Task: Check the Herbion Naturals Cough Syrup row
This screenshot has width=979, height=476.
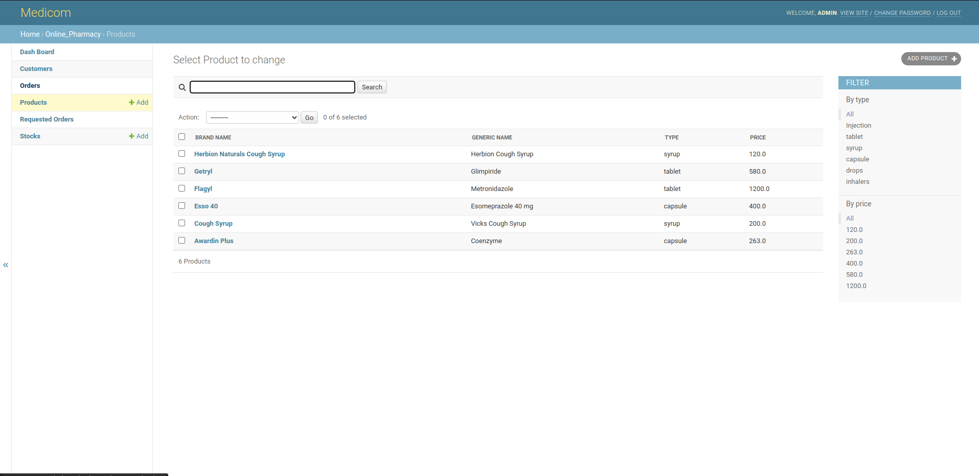Action: (181, 154)
